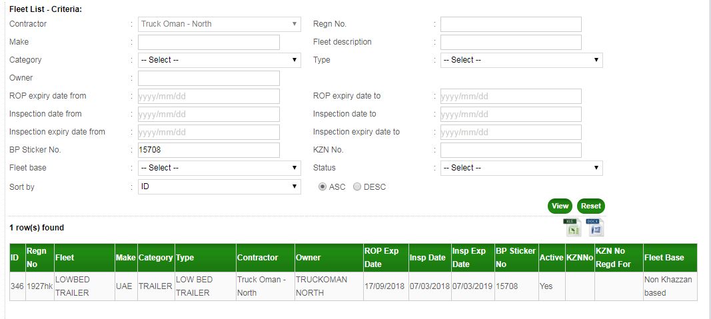Click the ROP expiry date from field
The width and height of the screenshot is (711, 319).
pyautogui.click(x=209, y=96)
